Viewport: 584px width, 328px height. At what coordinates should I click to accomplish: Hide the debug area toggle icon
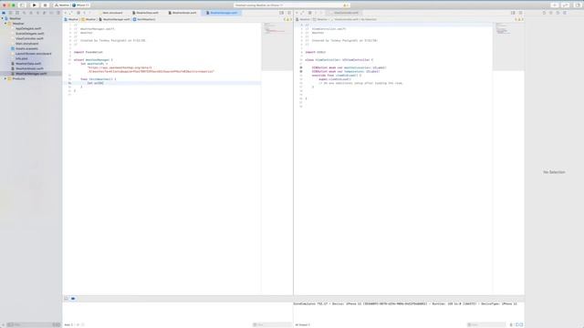pos(67,298)
